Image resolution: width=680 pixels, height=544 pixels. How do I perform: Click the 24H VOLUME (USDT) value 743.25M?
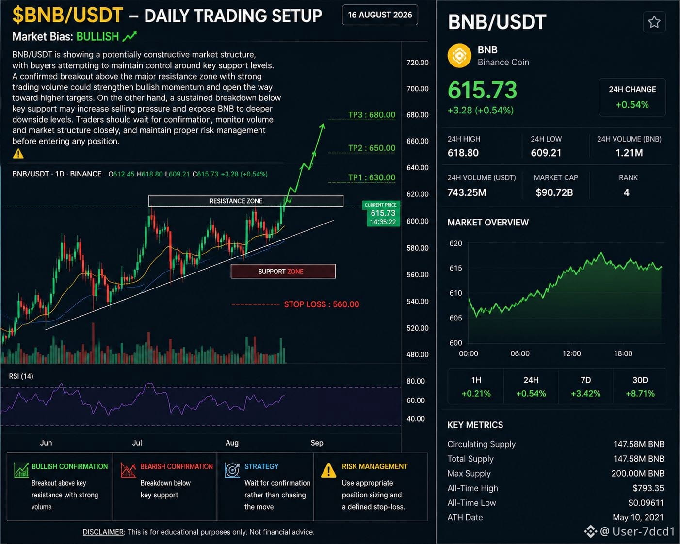tap(467, 192)
